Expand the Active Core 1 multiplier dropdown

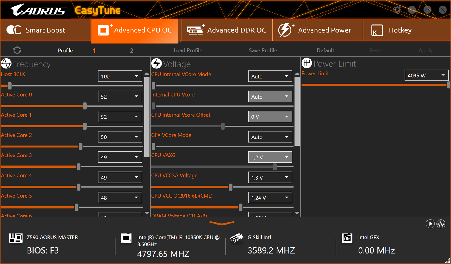pyautogui.click(x=120, y=117)
